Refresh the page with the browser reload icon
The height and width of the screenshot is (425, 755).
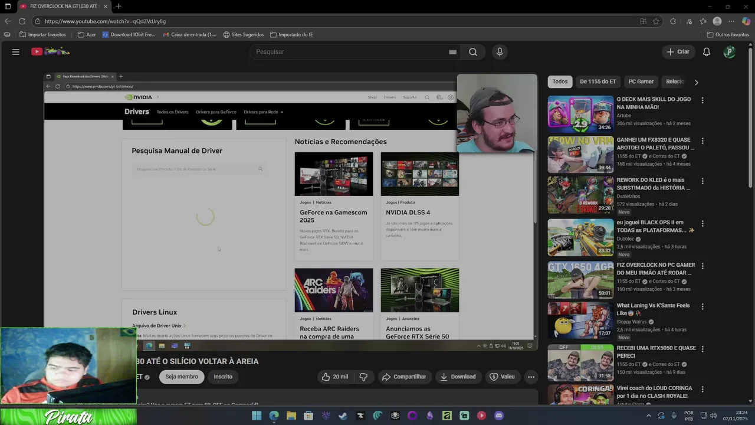click(x=22, y=21)
